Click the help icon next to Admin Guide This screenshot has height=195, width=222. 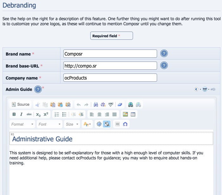pyautogui.click(x=38, y=89)
